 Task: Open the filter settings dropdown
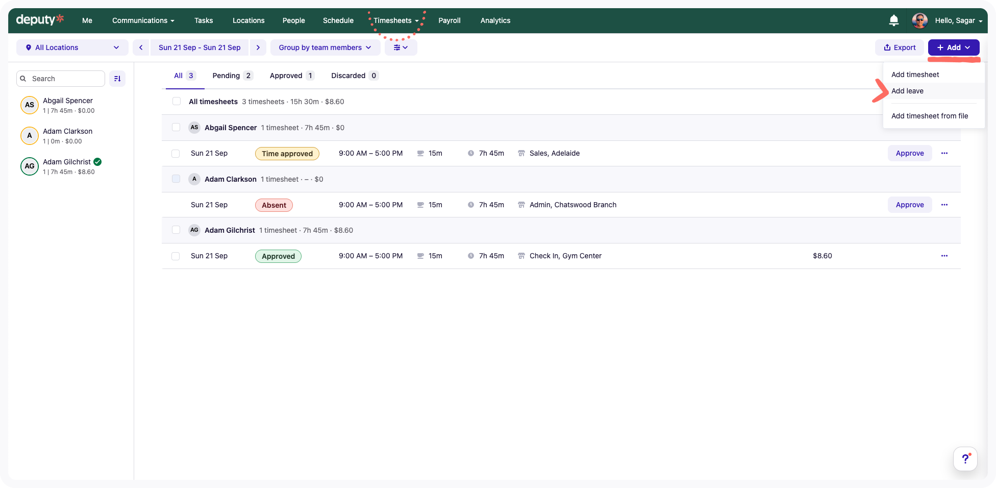401,47
